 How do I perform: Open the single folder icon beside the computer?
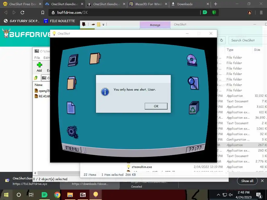95,58
